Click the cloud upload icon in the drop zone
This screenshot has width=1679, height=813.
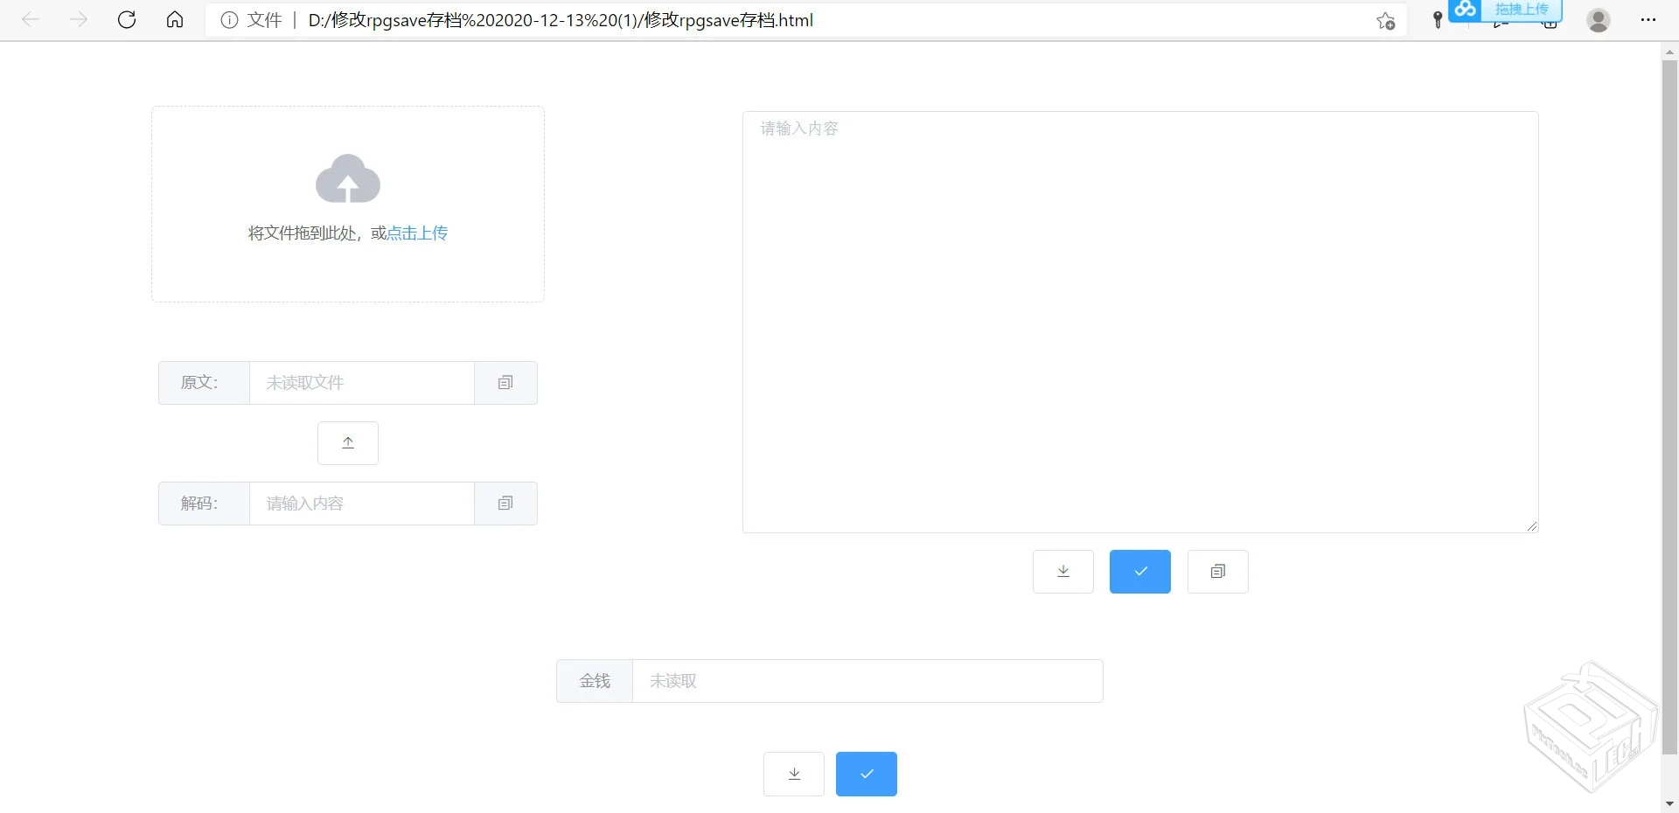point(347,177)
